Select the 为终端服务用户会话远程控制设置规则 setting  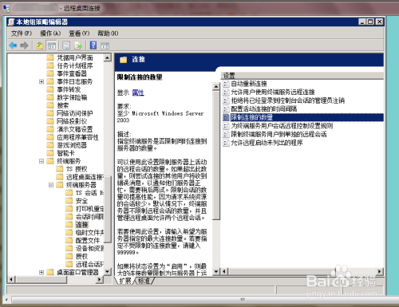point(282,126)
